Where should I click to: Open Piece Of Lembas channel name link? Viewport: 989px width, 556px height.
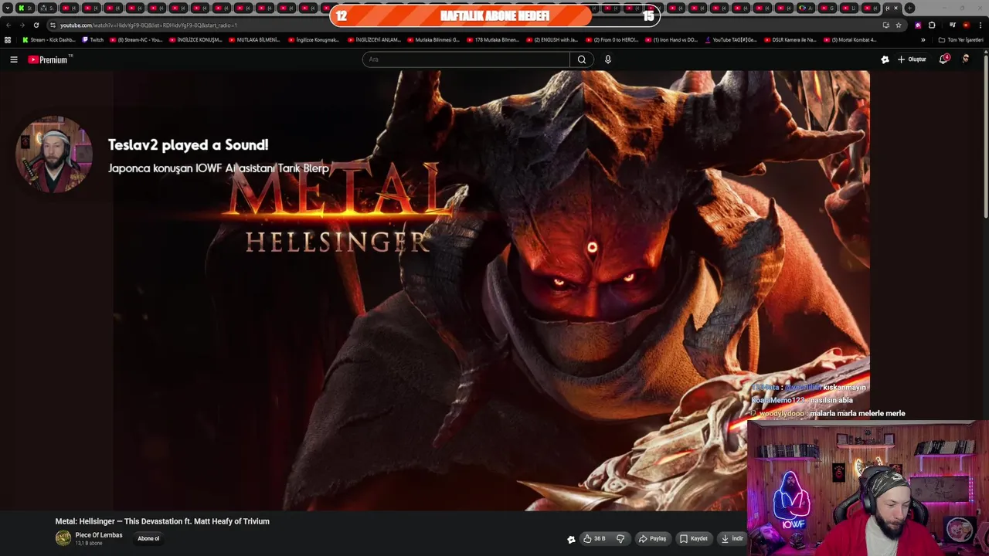coord(99,535)
